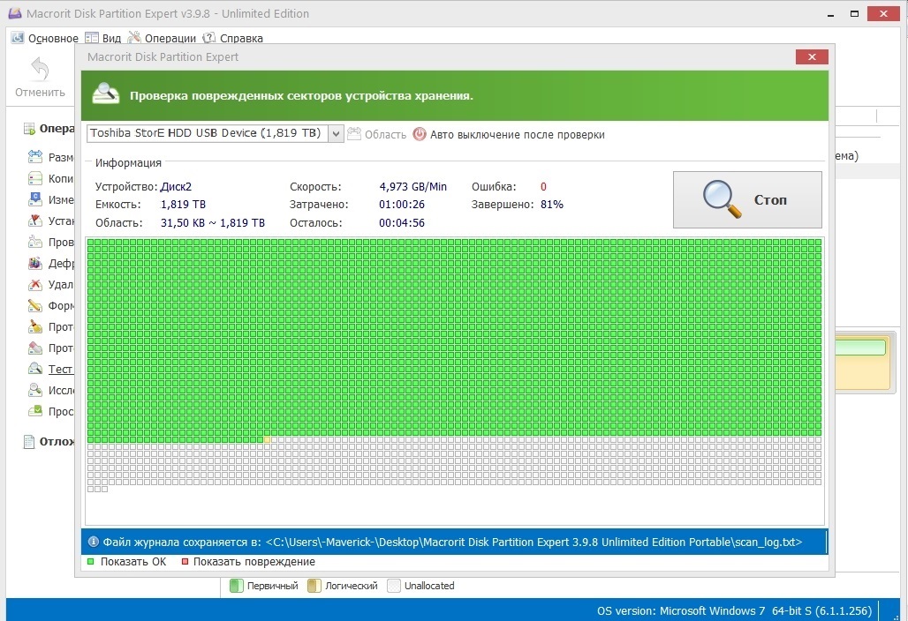Click the Первичный green legend swatch
The width and height of the screenshot is (908, 621).
(x=236, y=586)
